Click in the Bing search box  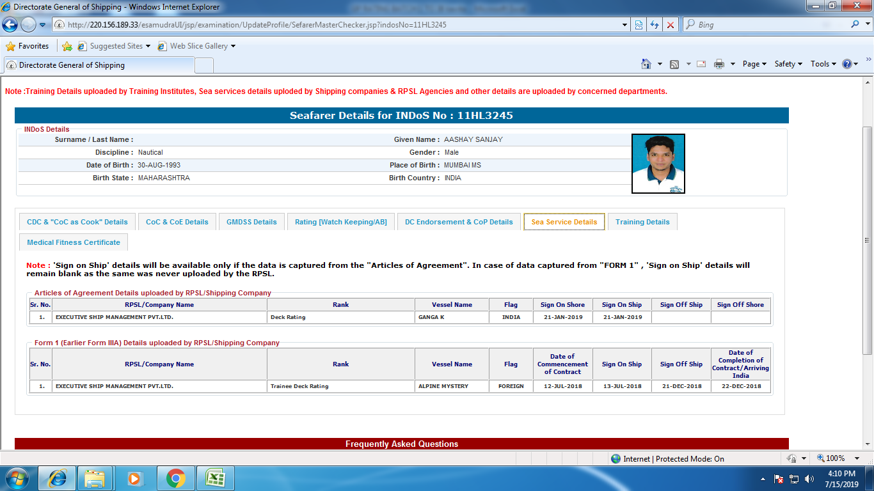(768, 25)
